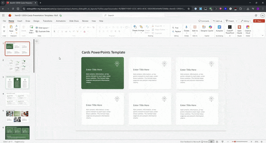266x143 pixels.
Task: Switch to the Draw tab
Action: coord(28,21)
